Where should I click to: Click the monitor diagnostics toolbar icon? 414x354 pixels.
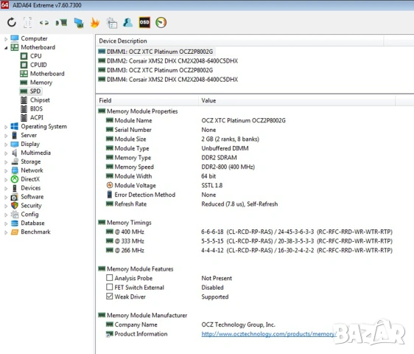79,23
